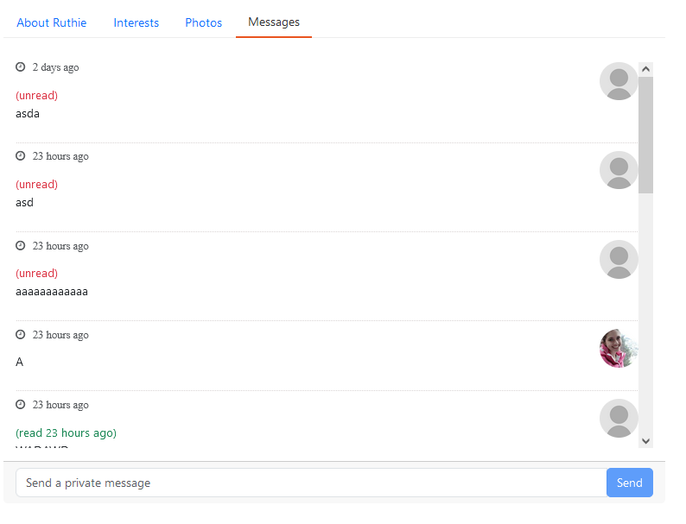Click the '23 hours ago' timestamp above the read message
The image size is (686, 524).
pyautogui.click(x=60, y=405)
